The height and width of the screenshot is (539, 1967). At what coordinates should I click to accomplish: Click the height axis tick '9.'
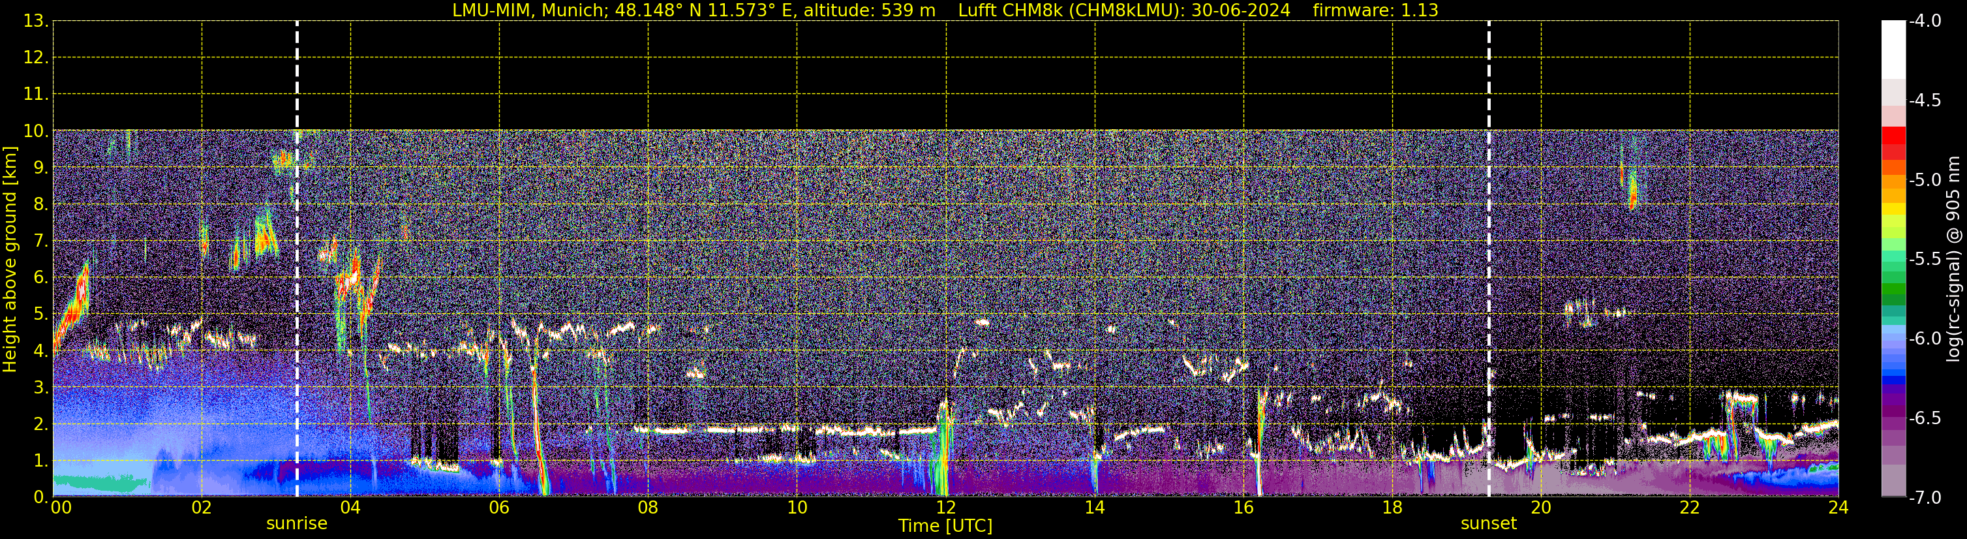[40, 168]
